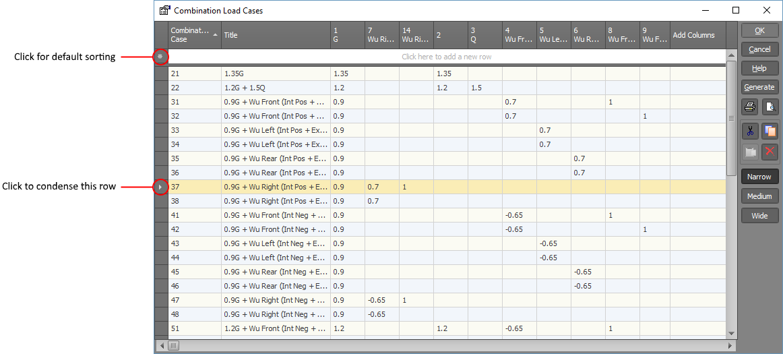Click the Print icon button
Screen dimensions: 783x354
click(750, 107)
